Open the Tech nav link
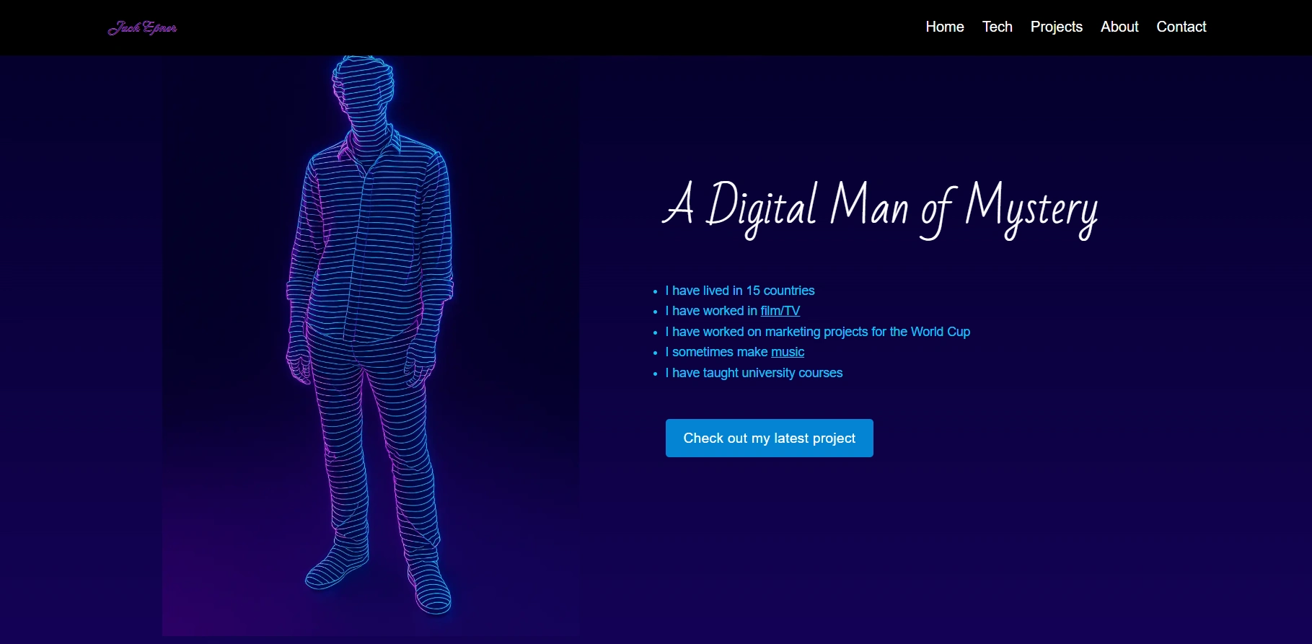Viewport: 1312px width, 644px height. 998,27
